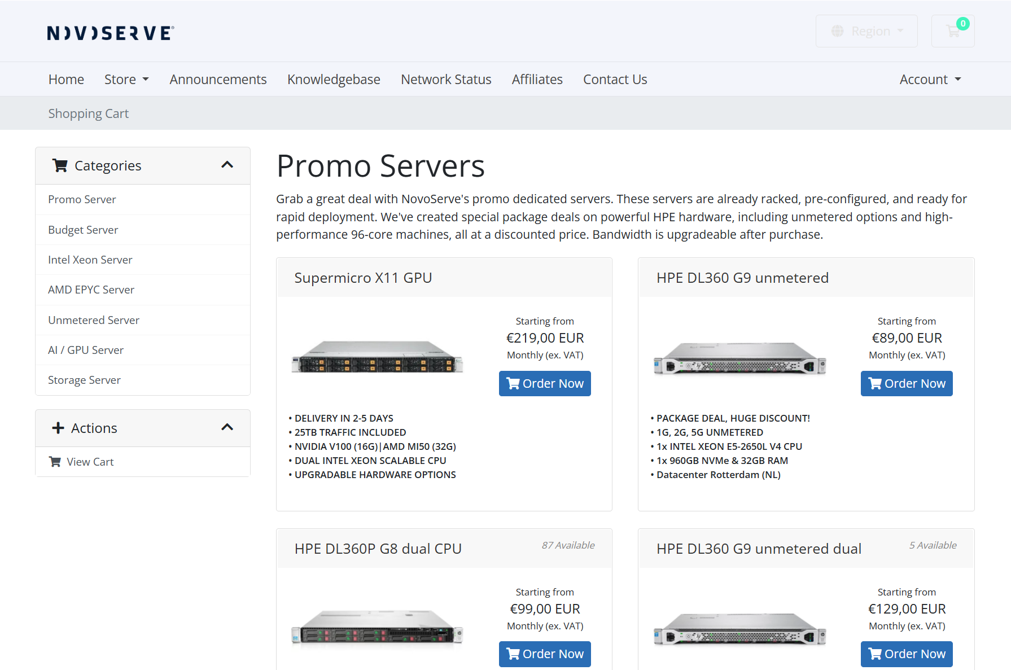This screenshot has height=670, width=1011.
Task: Open the Announcements page
Action: pyautogui.click(x=218, y=80)
